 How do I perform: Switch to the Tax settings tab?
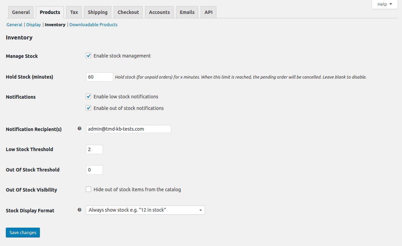point(74,12)
